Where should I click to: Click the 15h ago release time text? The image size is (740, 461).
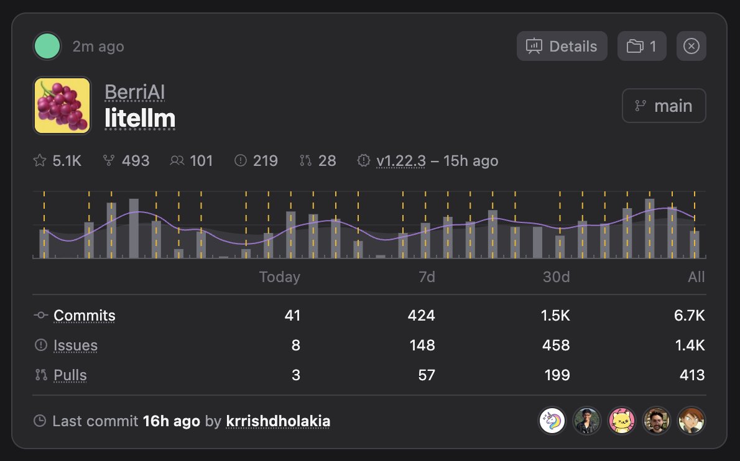click(x=471, y=161)
